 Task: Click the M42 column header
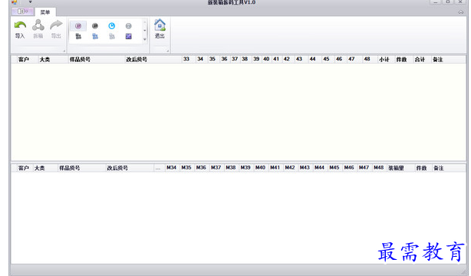point(290,168)
